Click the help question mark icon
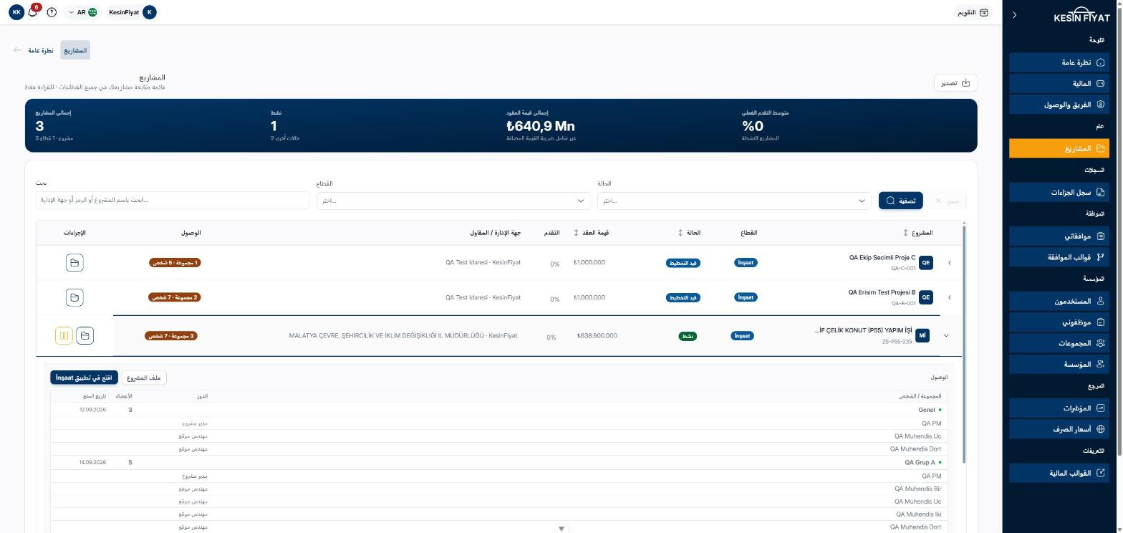Viewport: 1123px width, 533px height. pyautogui.click(x=52, y=12)
